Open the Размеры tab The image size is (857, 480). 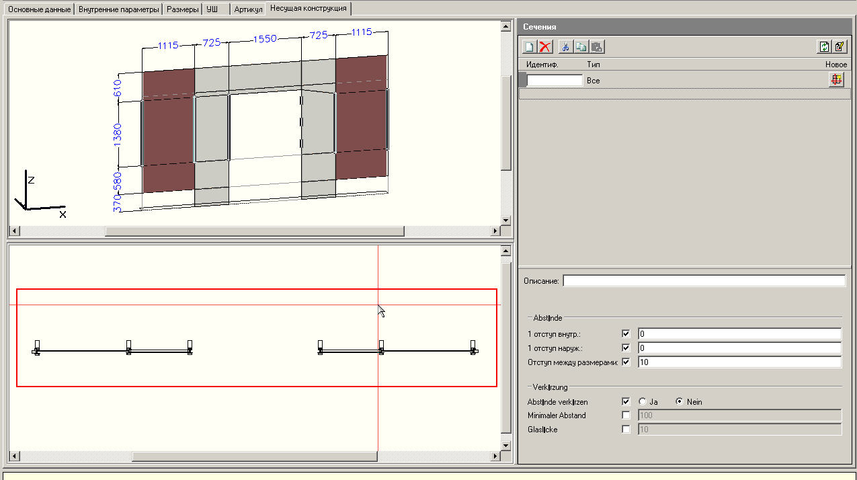[183, 9]
